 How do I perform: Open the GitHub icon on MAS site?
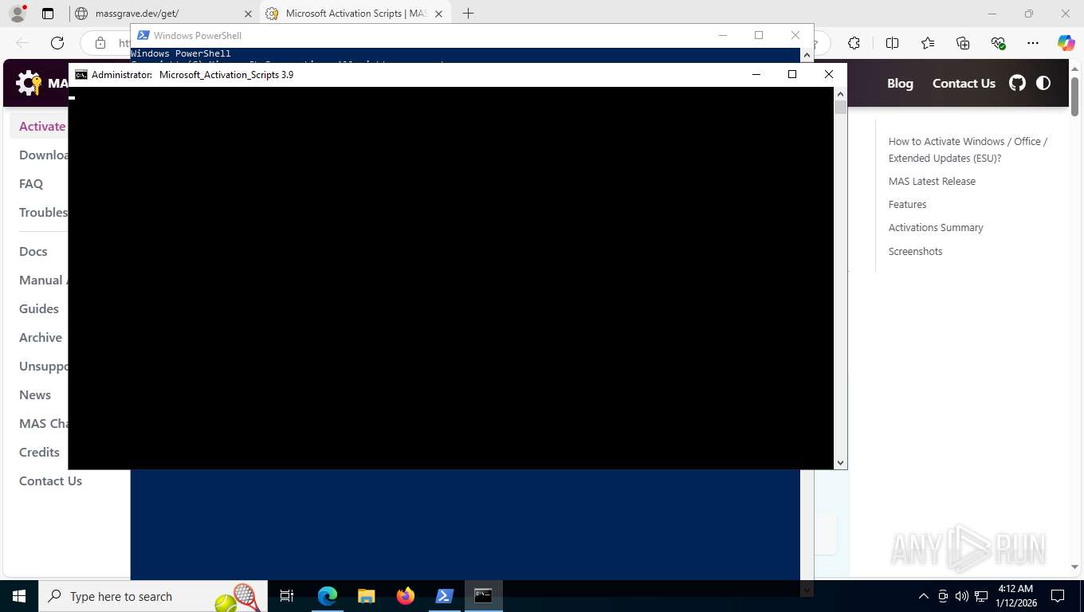point(1017,83)
